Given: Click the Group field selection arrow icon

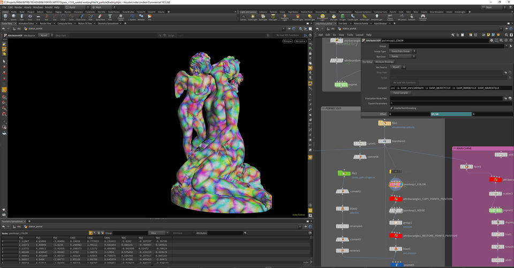Looking at the screenshot, I should pyautogui.click(x=511, y=46).
